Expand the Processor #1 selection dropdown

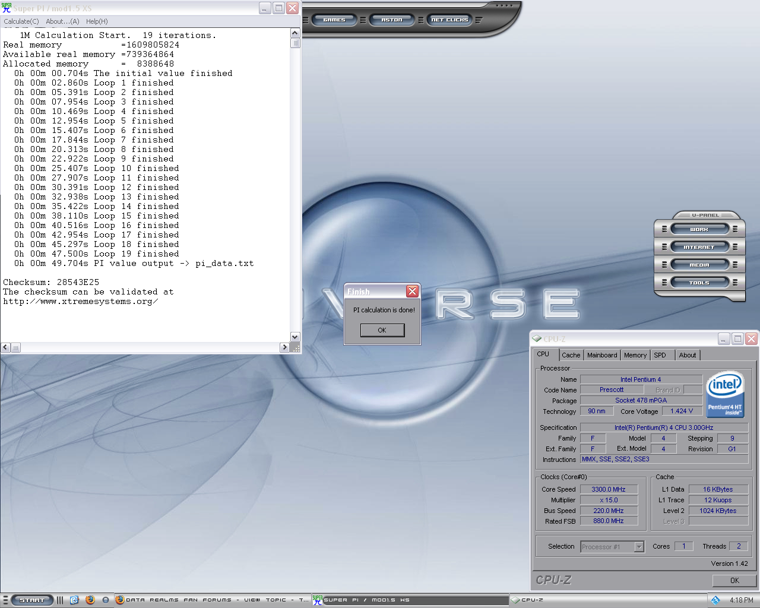click(639, 547)
